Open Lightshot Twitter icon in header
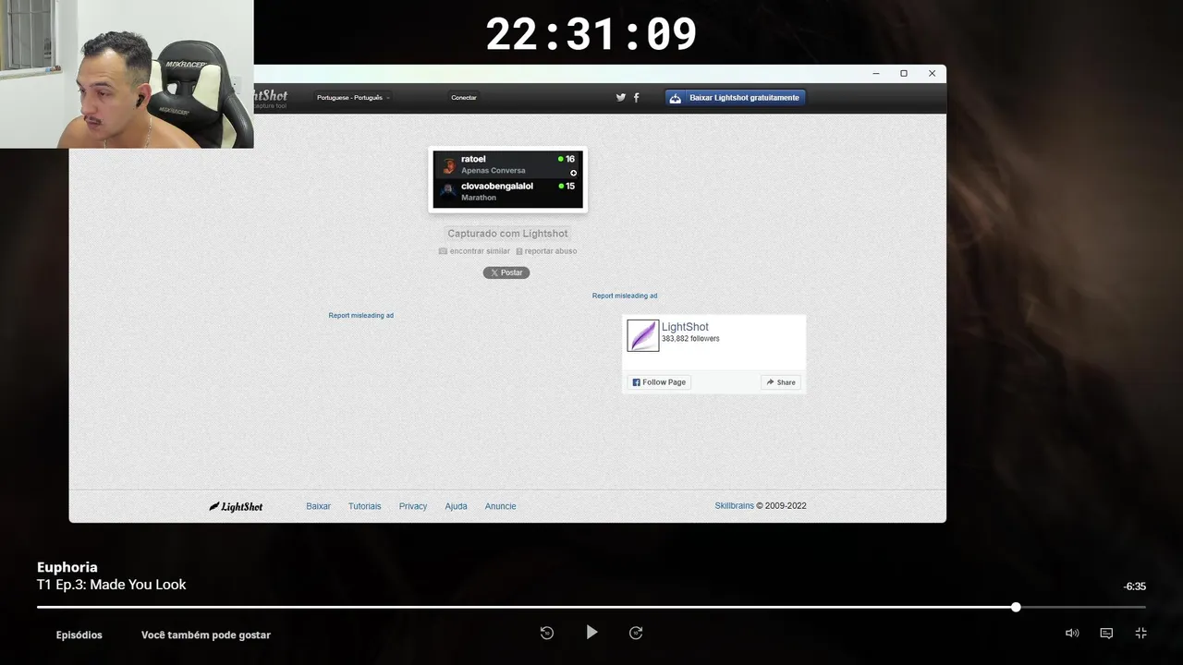1183x665 pixels. coord(621,97)
